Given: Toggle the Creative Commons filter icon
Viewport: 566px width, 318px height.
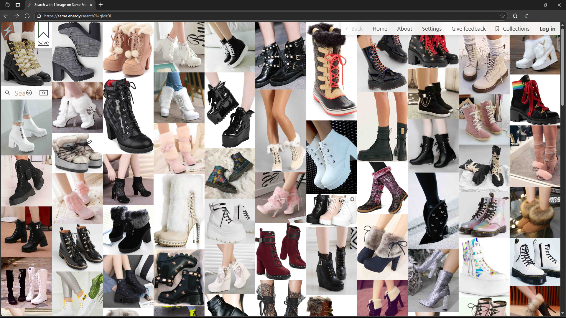Looking at the screenshot, I should tap(29, 93).
